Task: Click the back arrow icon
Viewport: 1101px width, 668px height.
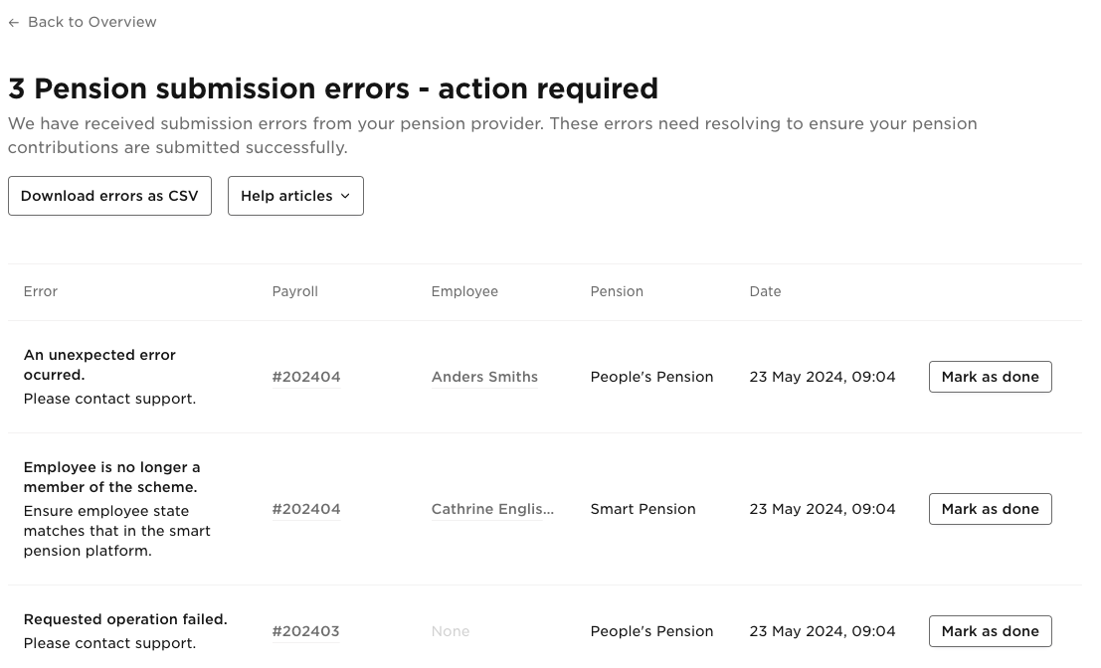Action: tap(13, 22)
